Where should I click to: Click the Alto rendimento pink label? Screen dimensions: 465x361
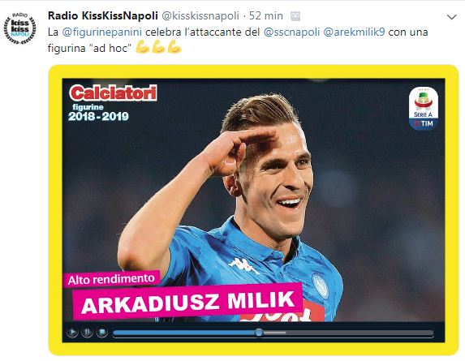click(111, 279)
